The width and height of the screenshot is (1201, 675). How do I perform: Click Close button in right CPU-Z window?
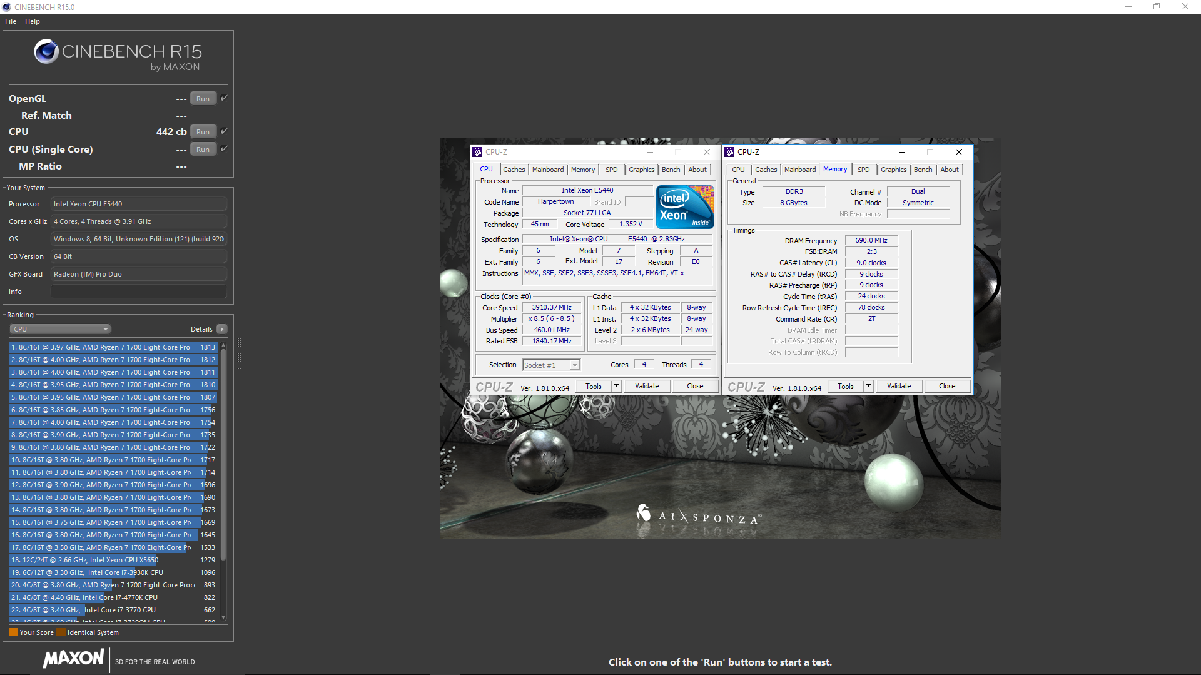947,387
